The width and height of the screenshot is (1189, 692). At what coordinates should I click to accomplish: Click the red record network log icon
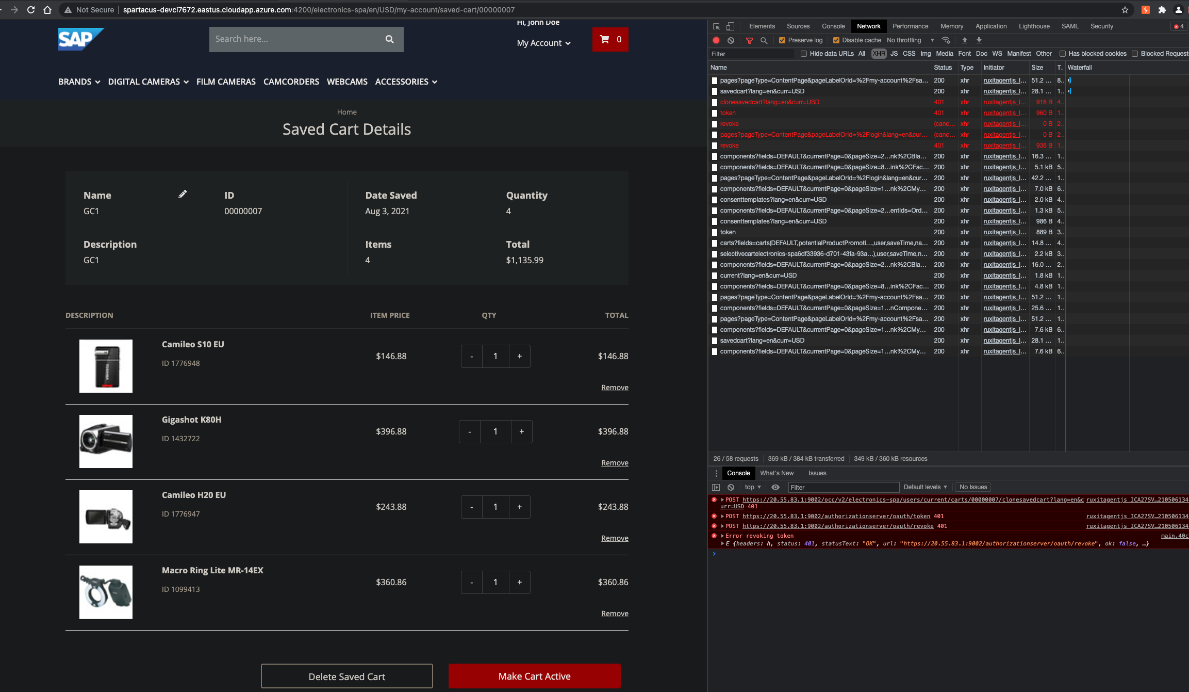point(716,40)
